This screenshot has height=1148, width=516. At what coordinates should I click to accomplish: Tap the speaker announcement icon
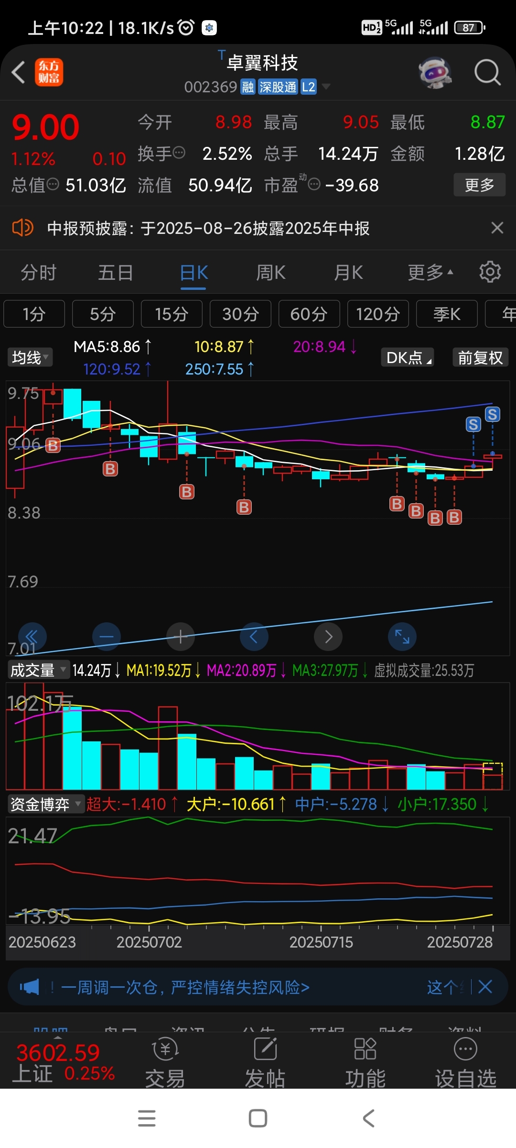point(22,228)
